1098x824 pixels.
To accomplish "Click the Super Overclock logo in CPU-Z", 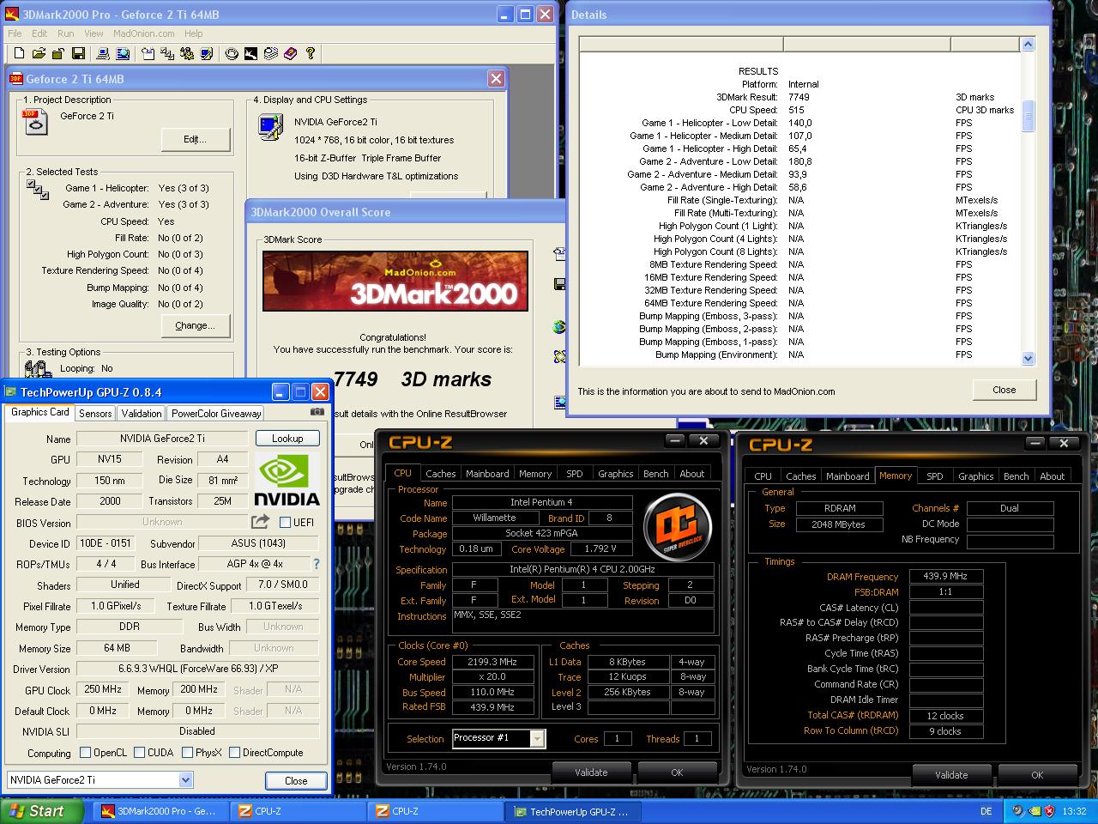I will click(x=678, y=525).
